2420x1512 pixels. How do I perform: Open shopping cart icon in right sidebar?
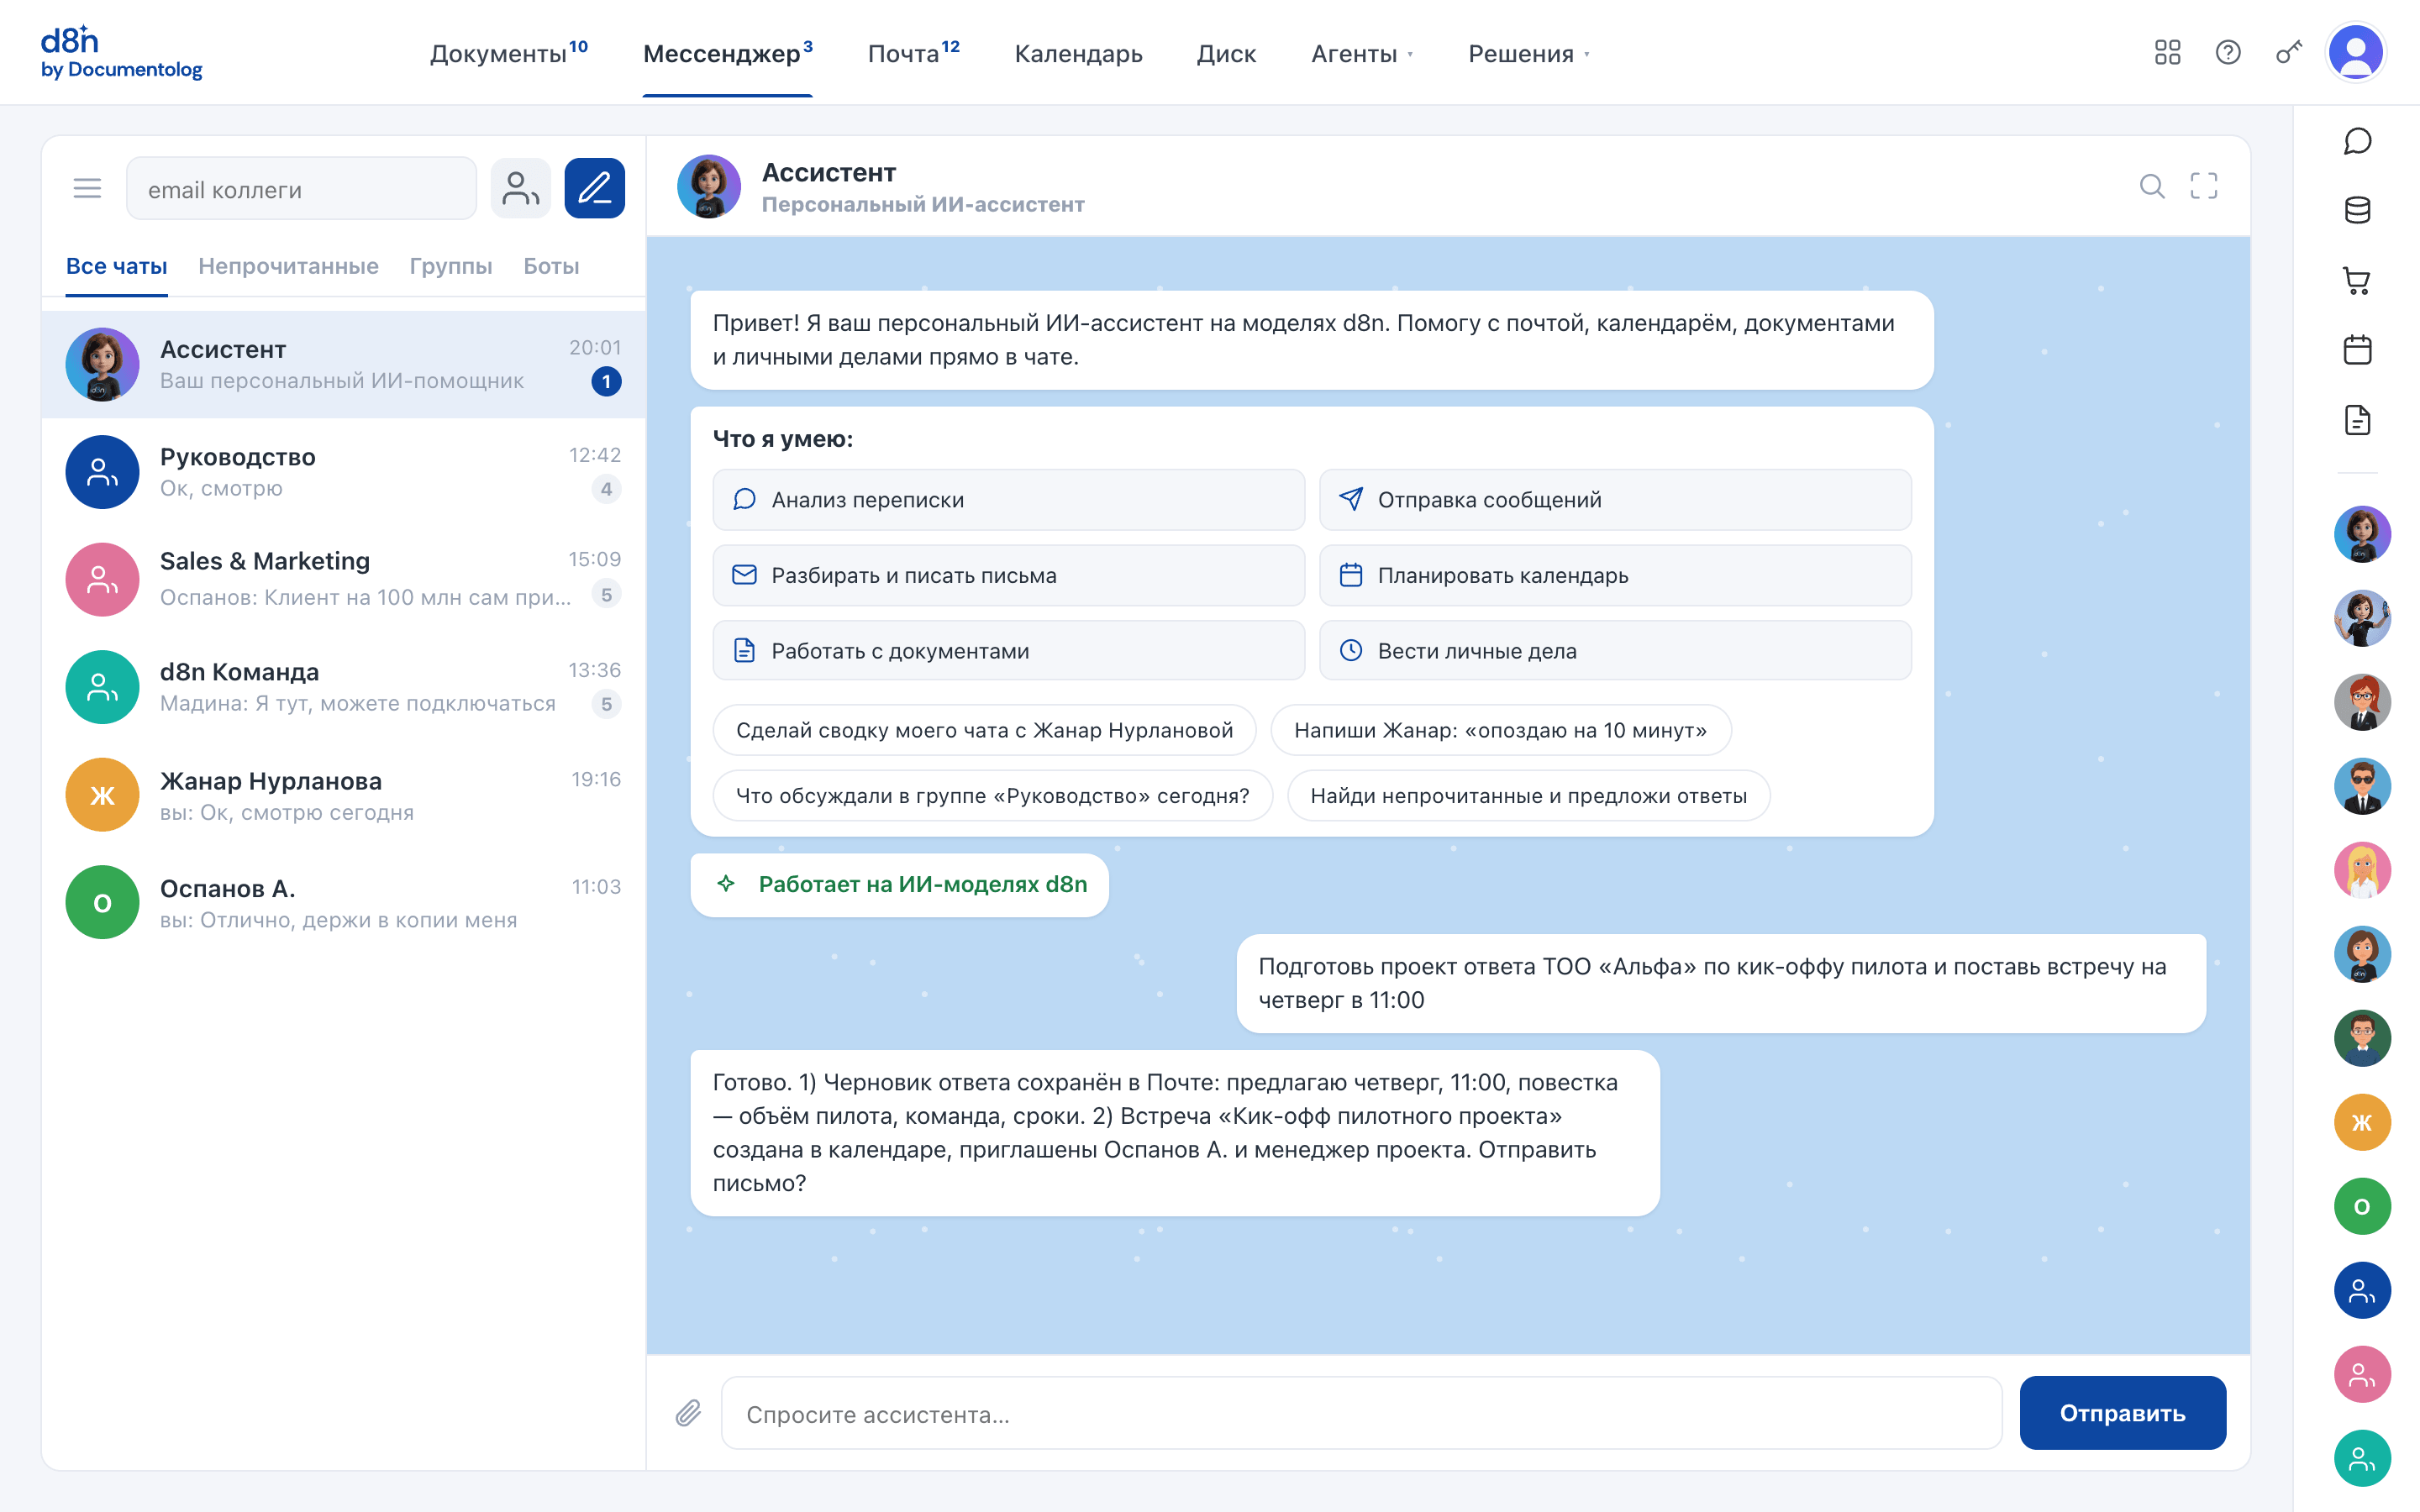pyautogui.click(x=2357, y=281)
